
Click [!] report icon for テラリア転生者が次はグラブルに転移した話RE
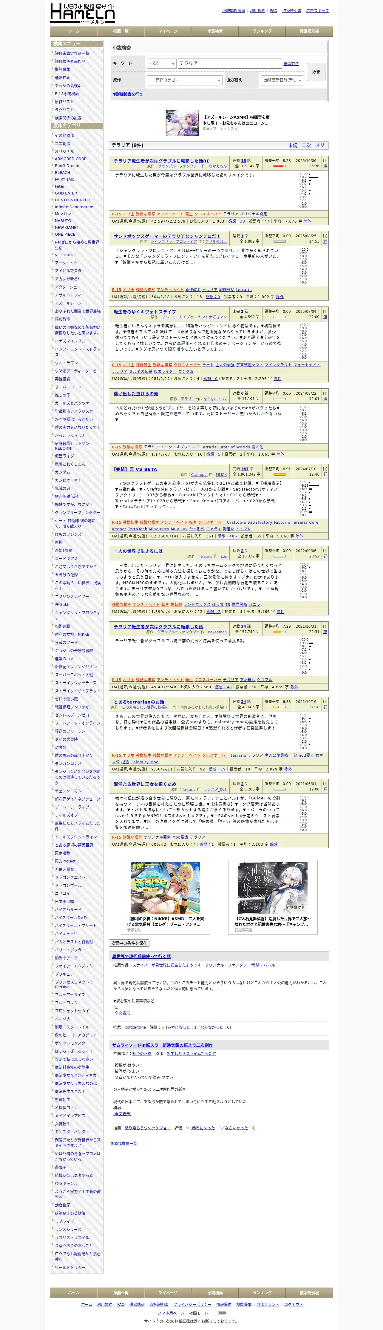tap(325, 160)
